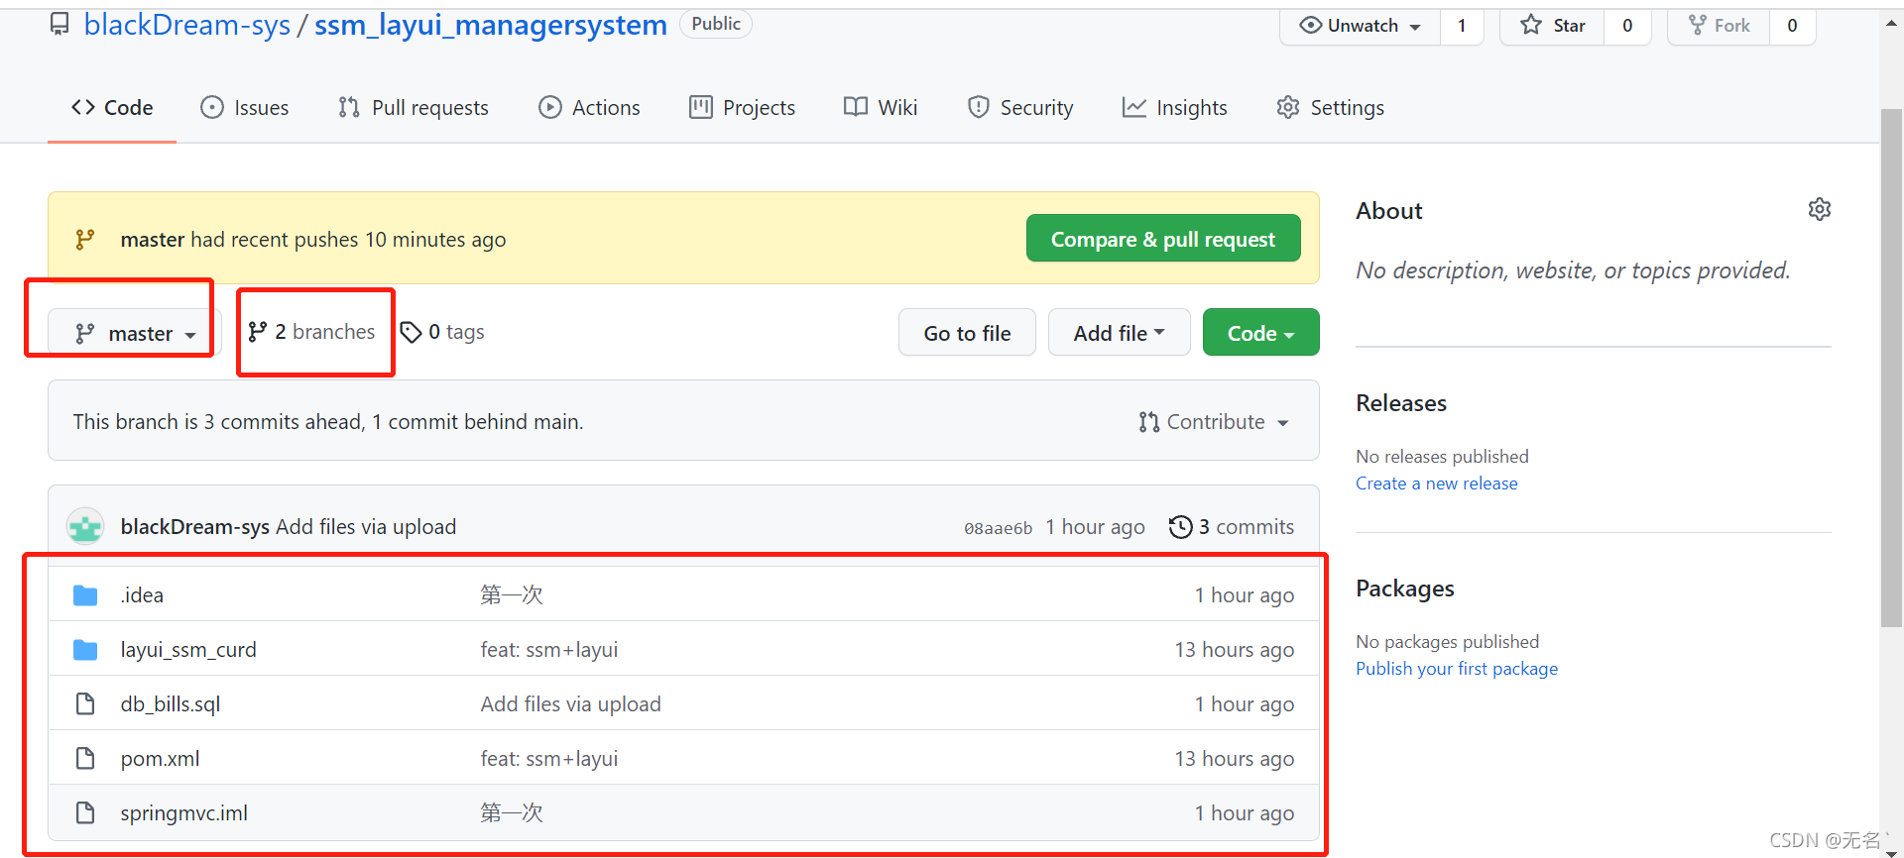View the Insights tab
The image size is (1904, 858).
pyautogui.click(x=1174, y=108)
